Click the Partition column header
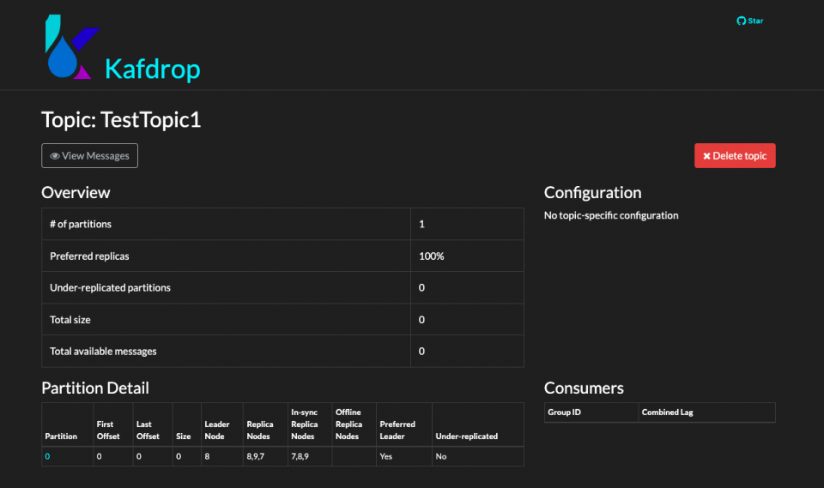 pos(61,436)
